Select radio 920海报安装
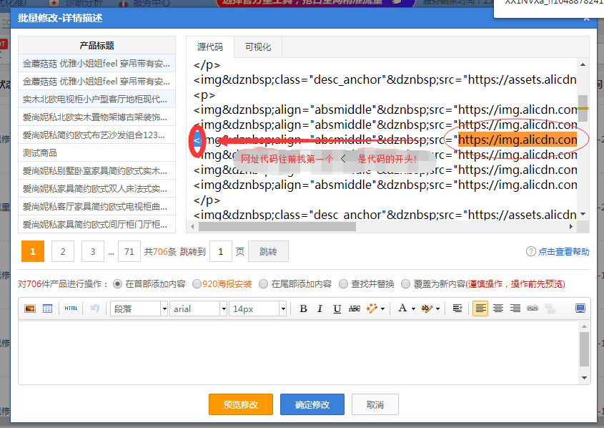 click(197, 284)
